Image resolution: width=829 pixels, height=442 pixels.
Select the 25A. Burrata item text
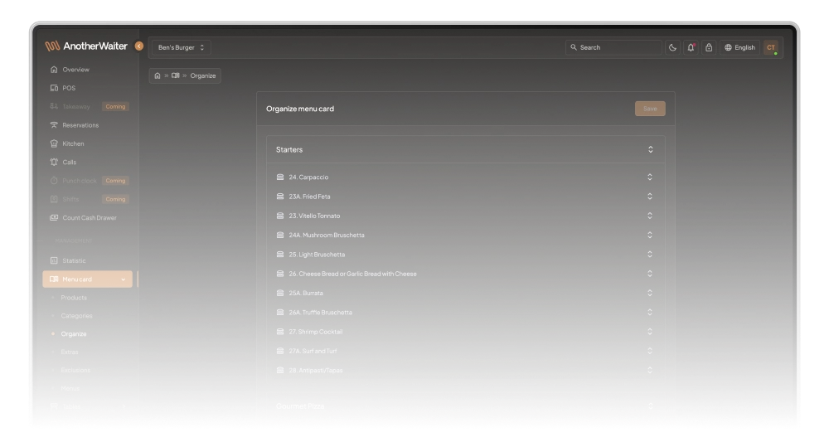(306, 293)
